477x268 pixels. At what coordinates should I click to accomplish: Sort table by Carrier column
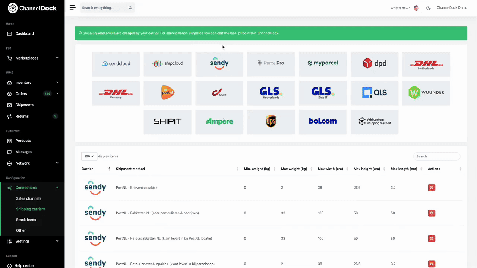pyautogui.click(x=96, y=169)
